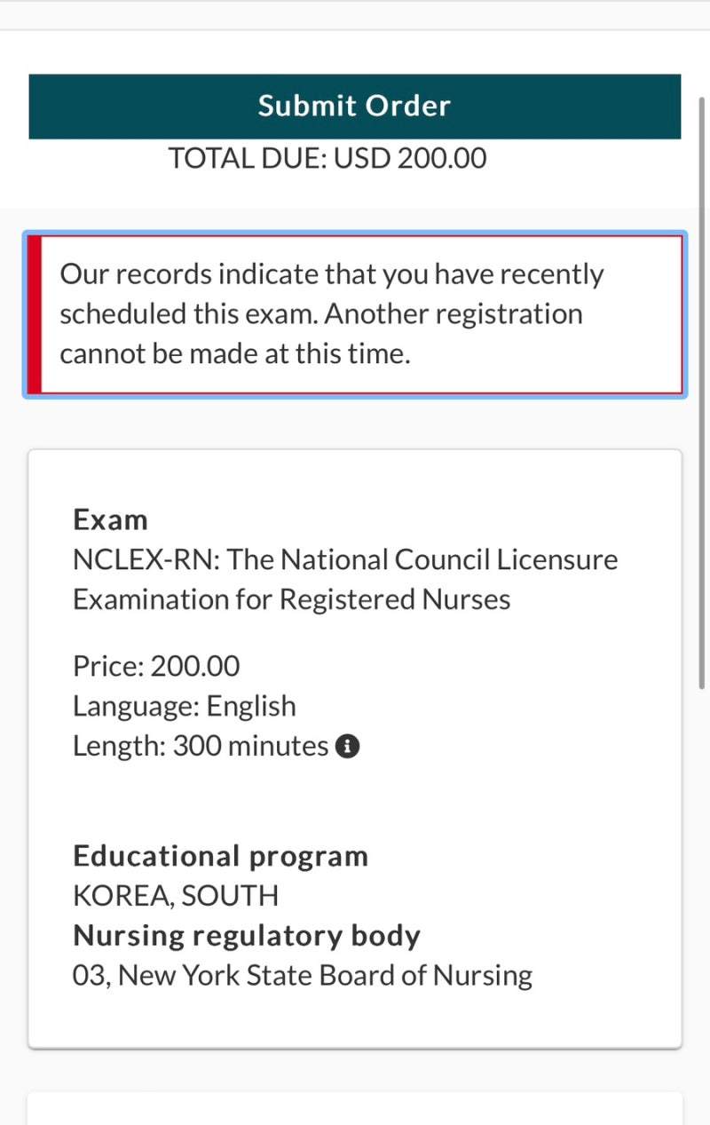Click the Nursing regulatory body heading

point(247,935)
